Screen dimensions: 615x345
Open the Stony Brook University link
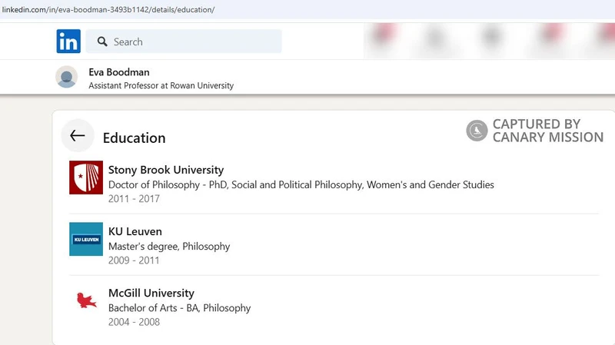[166, 170]
